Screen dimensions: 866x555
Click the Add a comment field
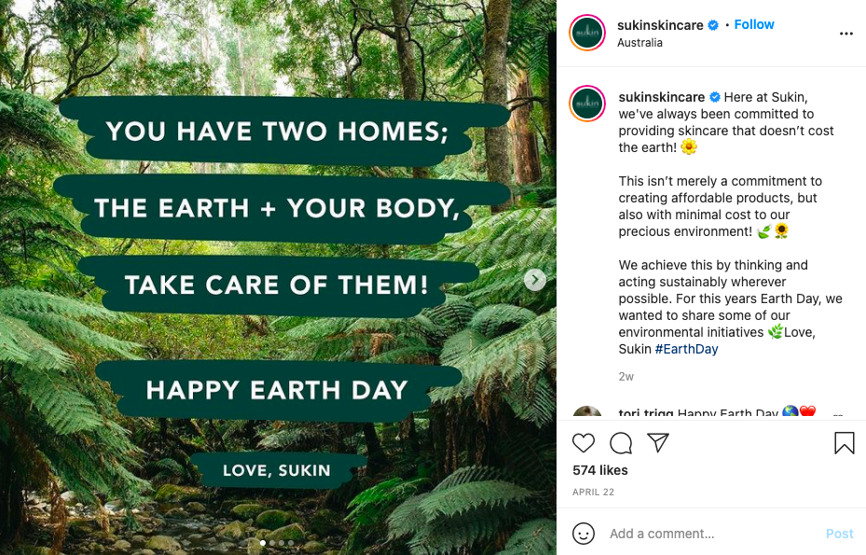coord(708,534)
